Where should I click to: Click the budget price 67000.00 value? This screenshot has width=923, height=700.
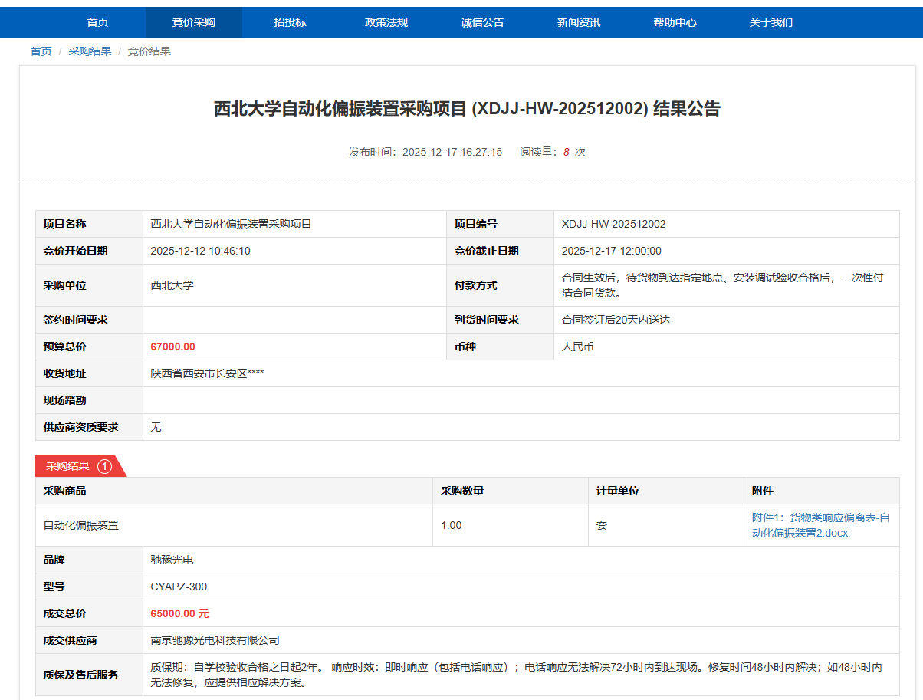point(173,347)
